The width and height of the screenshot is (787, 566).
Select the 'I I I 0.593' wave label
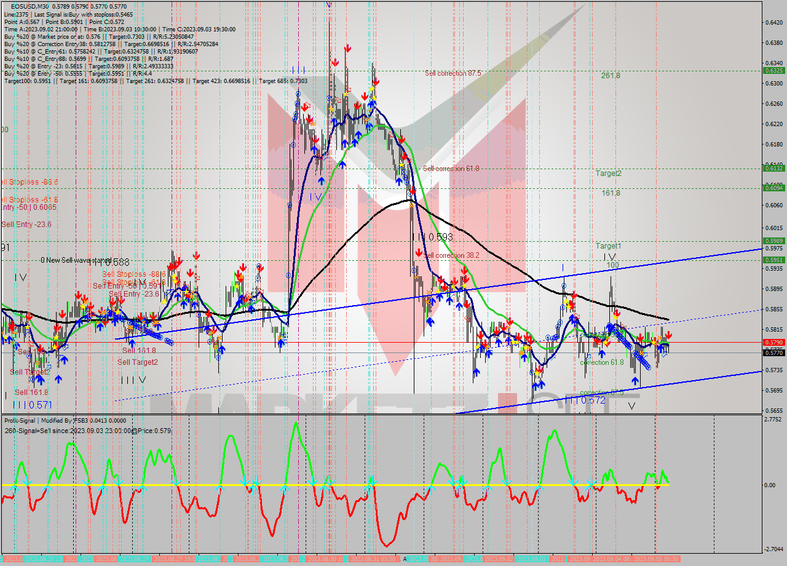coord(432,237)
